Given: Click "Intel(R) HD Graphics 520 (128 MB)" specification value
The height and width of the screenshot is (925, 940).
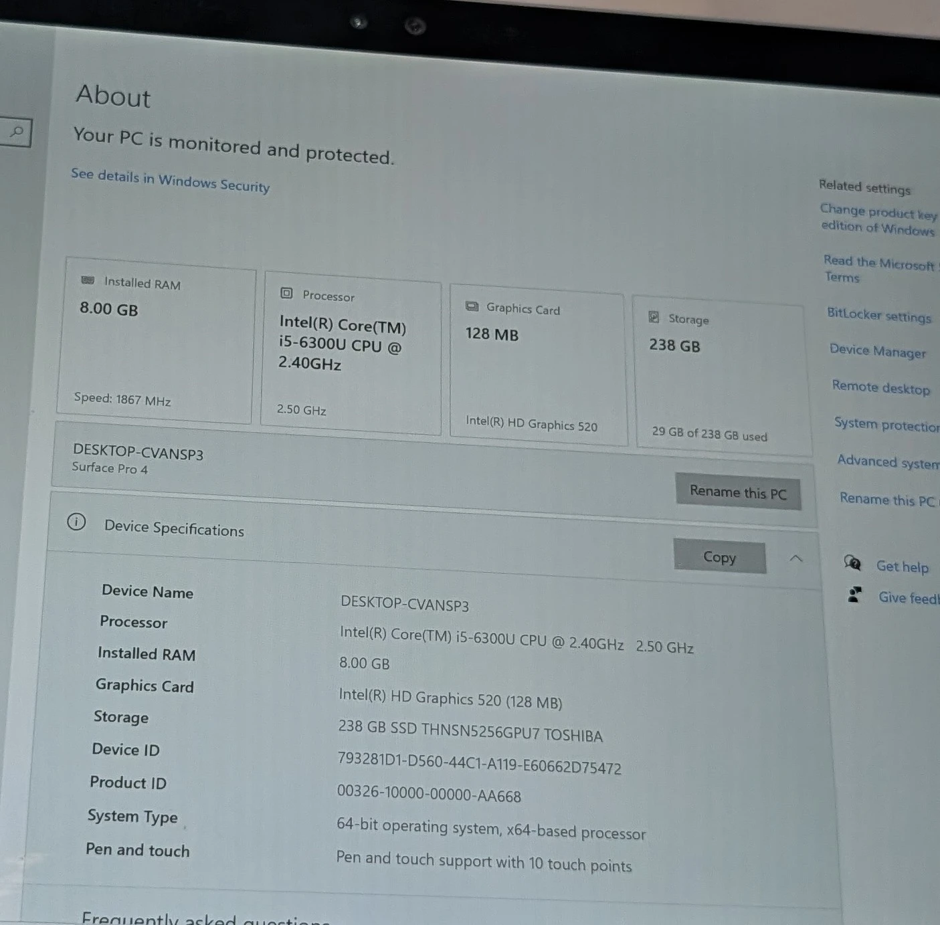Looking at the screenshot, I should click(450, 698).
